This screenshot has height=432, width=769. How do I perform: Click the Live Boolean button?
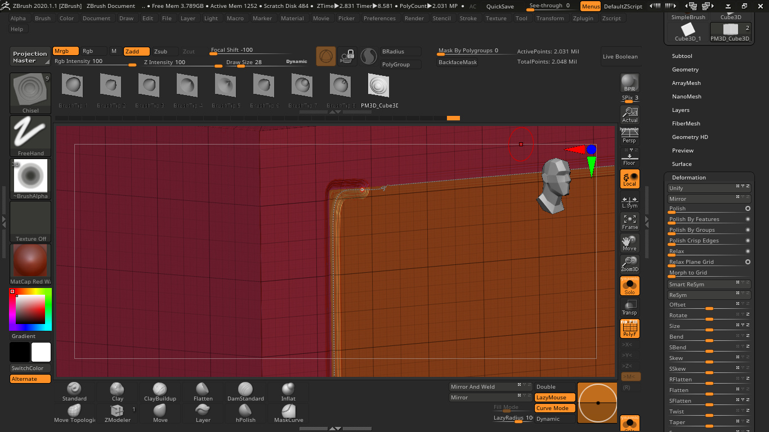[x=620, y=57]
